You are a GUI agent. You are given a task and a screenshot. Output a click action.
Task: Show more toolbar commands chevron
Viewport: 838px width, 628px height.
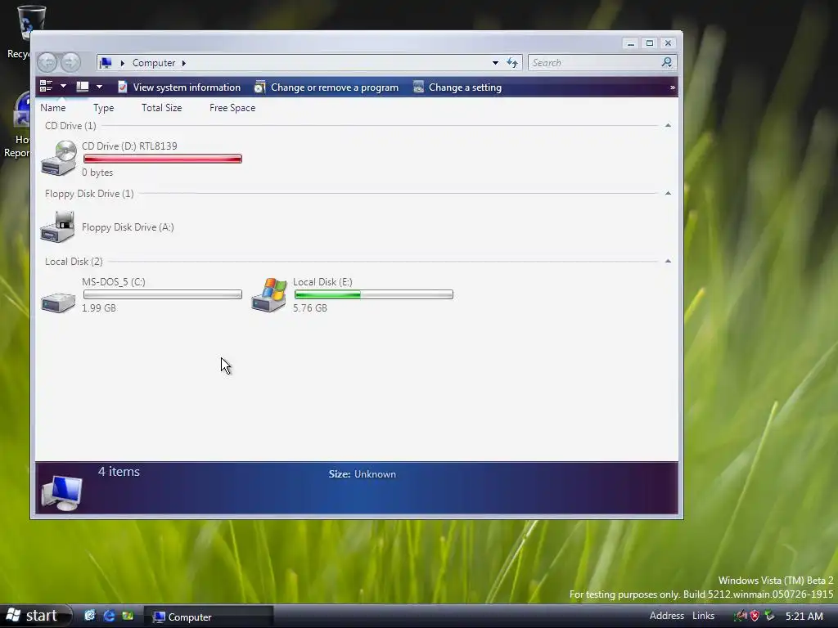click(x=673, y=87)
